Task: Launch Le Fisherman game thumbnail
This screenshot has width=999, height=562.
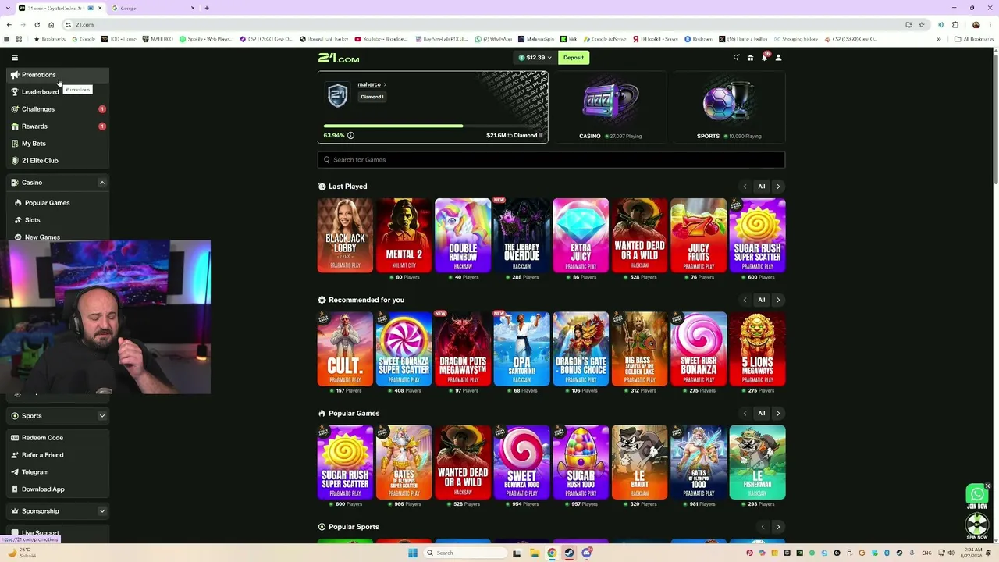Action: click(757, 462)
